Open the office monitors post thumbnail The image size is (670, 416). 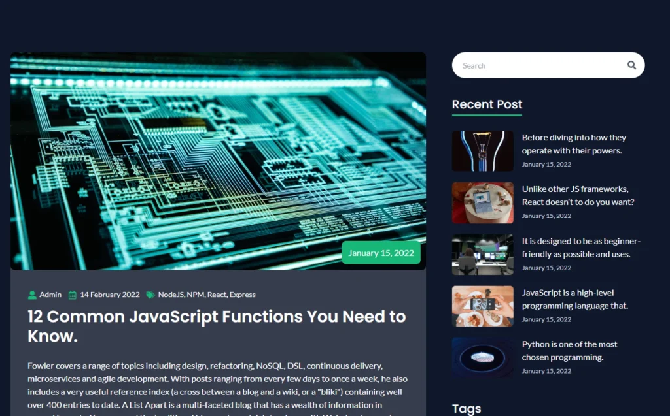coord(482,255)
